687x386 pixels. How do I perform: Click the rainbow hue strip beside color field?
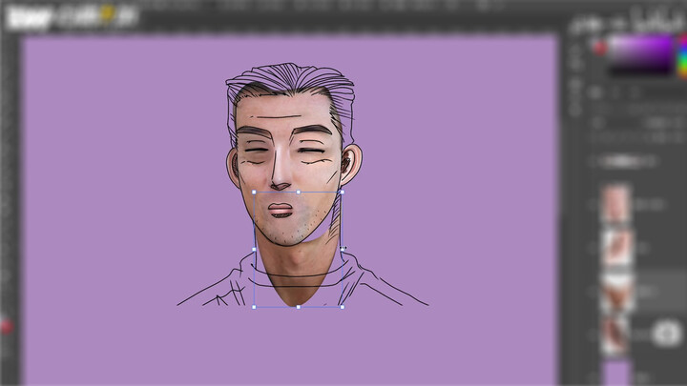click(x=681, y=57)
